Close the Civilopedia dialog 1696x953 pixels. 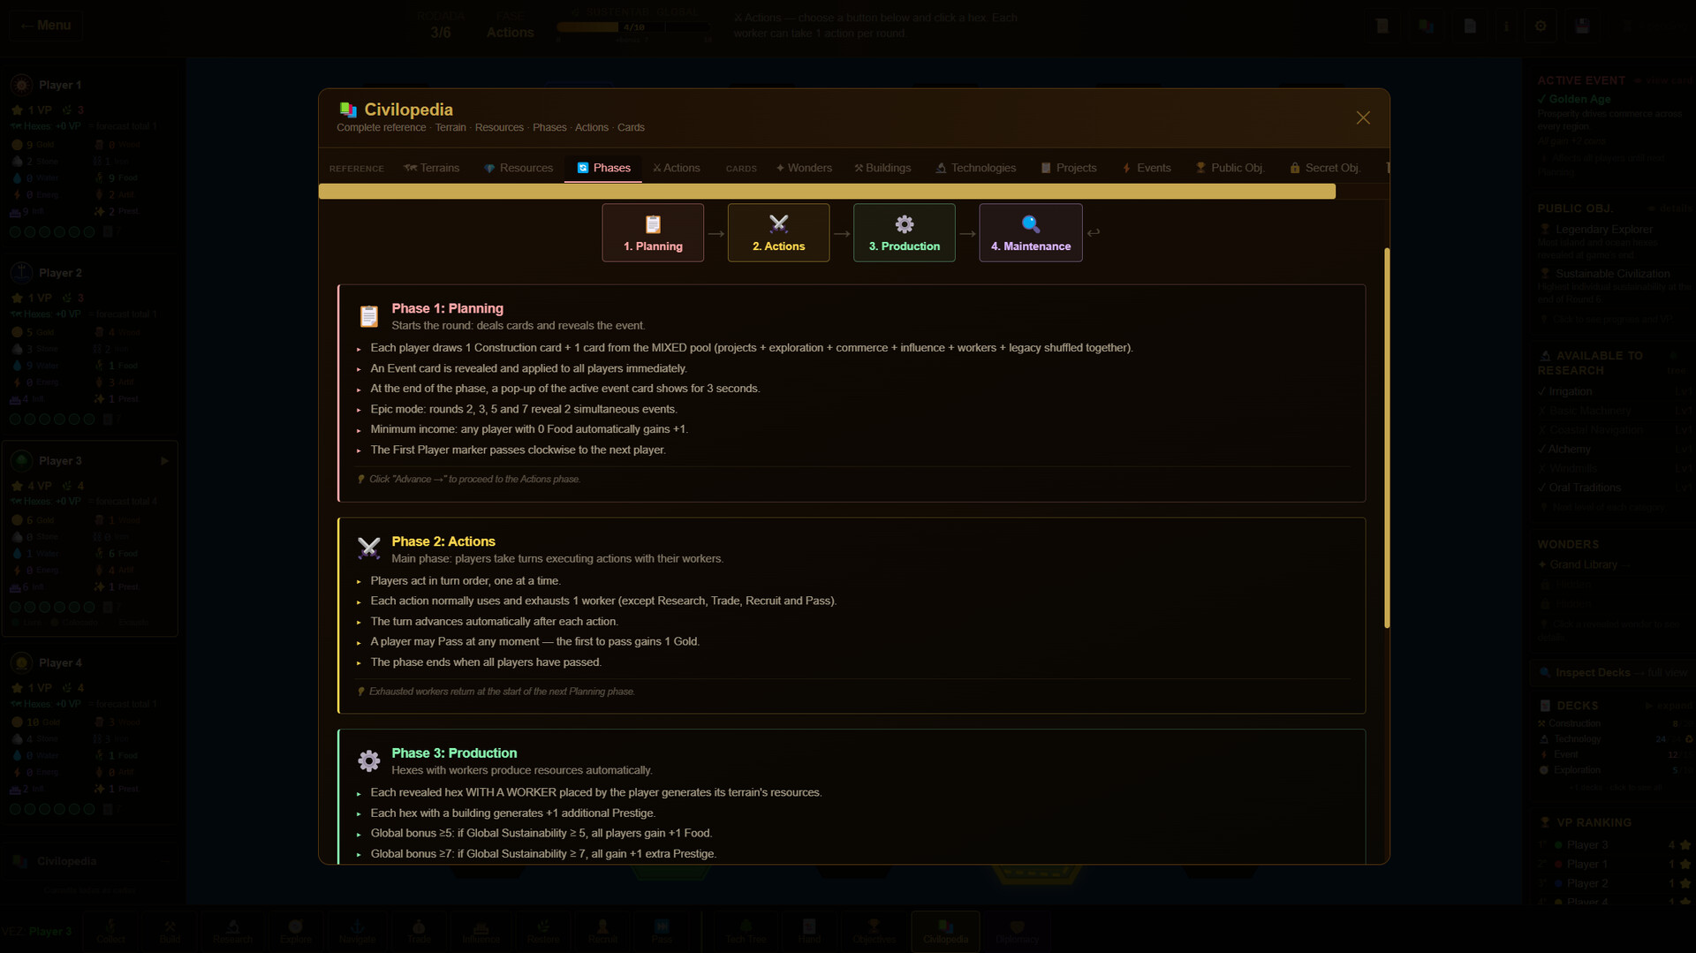[1363, 117]
